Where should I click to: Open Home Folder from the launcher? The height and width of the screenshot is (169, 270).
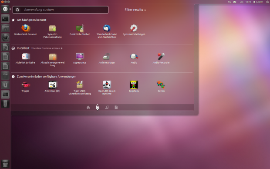5,28
